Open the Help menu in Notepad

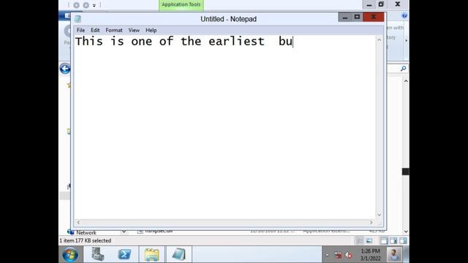pos(151,30)
